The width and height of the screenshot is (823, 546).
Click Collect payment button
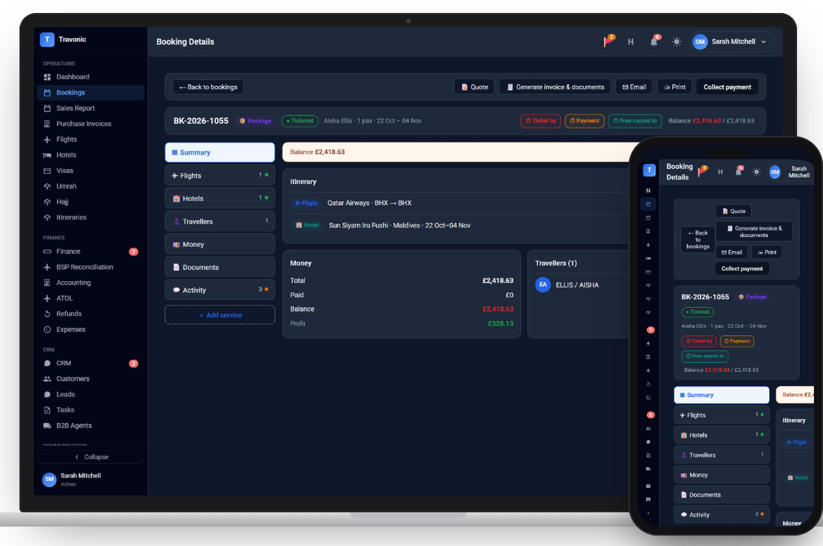[727, 87]
